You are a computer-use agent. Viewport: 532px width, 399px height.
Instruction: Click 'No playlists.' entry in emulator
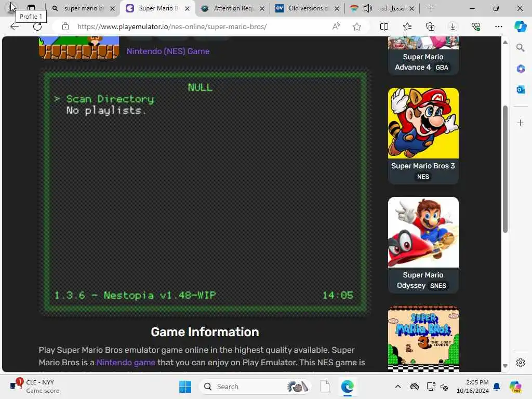pyautogui.click(x=106, y=110)
